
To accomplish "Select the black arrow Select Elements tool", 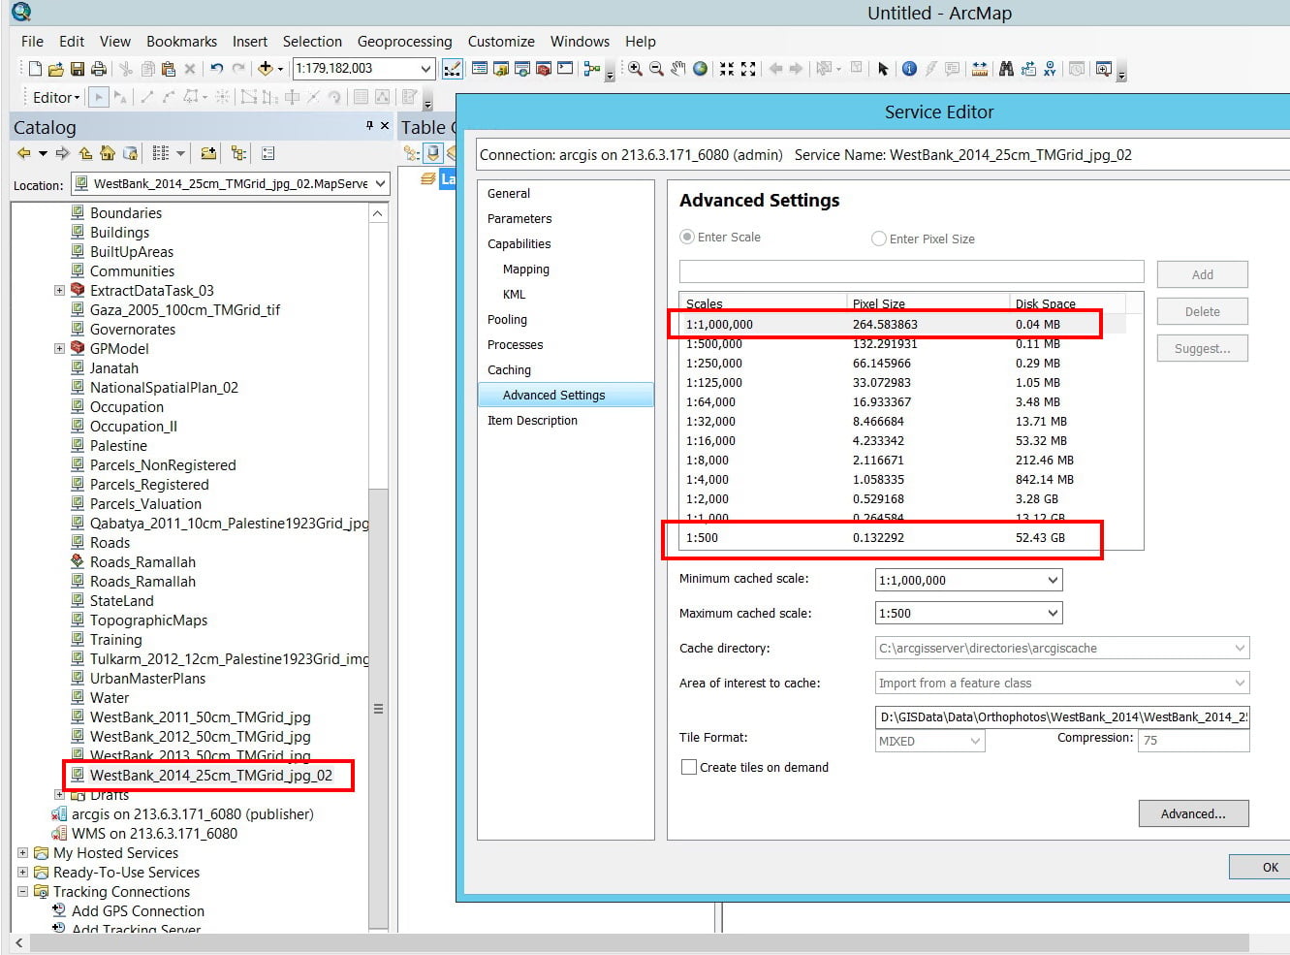I will (x=883, y=69).
